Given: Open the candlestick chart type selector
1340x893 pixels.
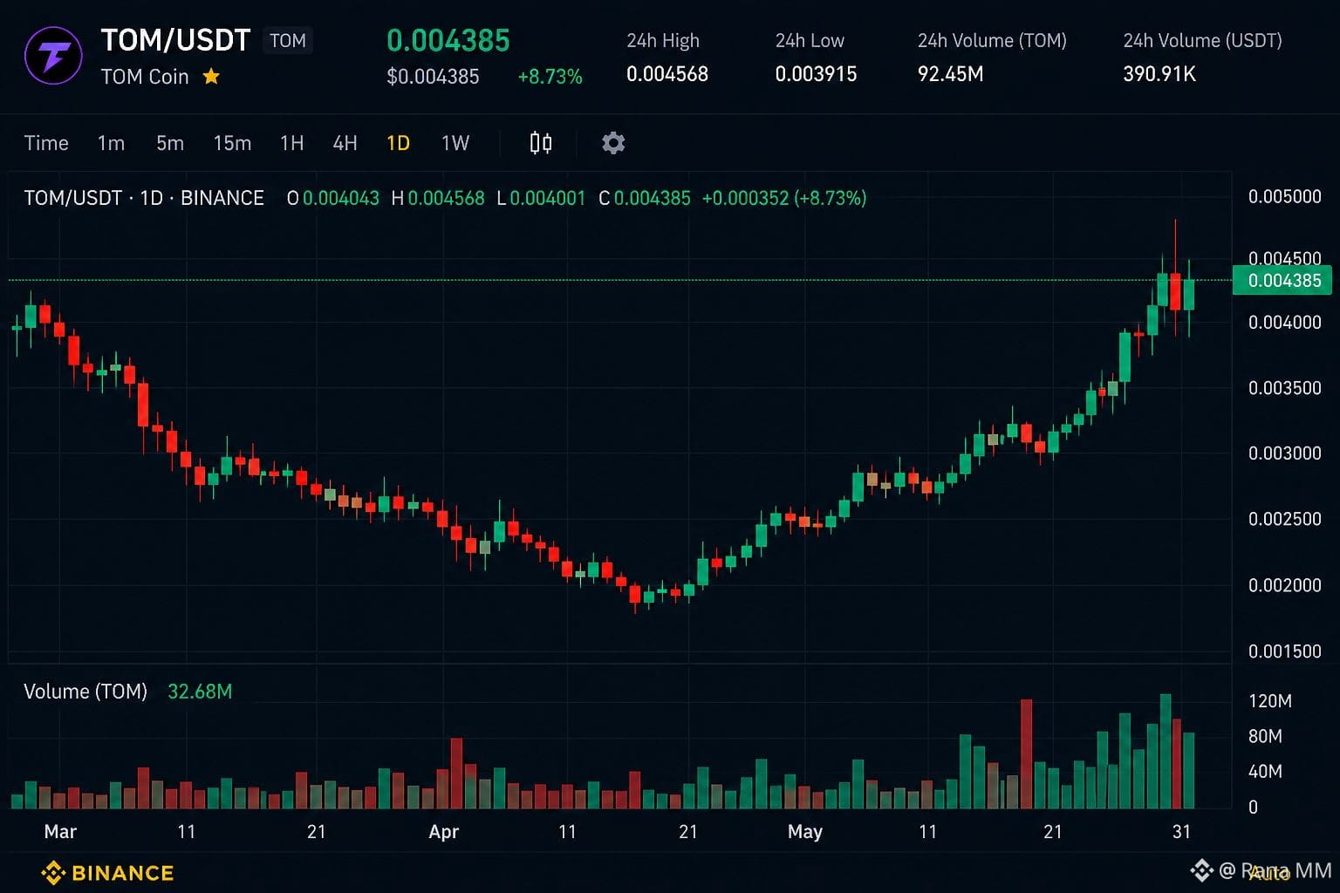Looking at the screenshot, I should coord(541,143).
